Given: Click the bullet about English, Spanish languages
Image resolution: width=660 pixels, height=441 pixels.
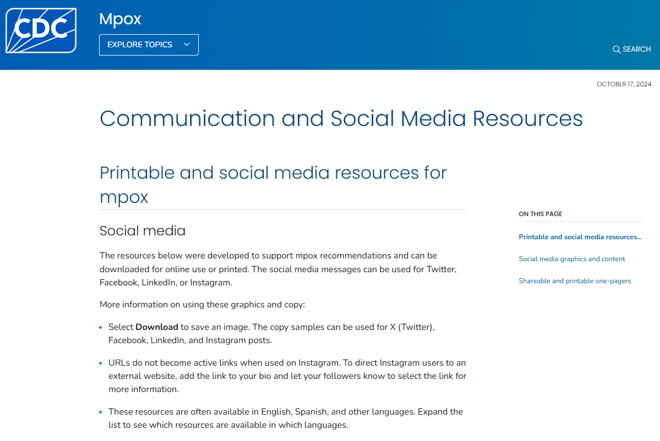Looking at the screenshot, I should coord(285,418).
